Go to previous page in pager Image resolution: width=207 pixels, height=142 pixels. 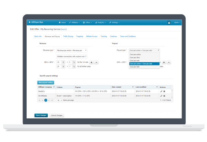42,100
